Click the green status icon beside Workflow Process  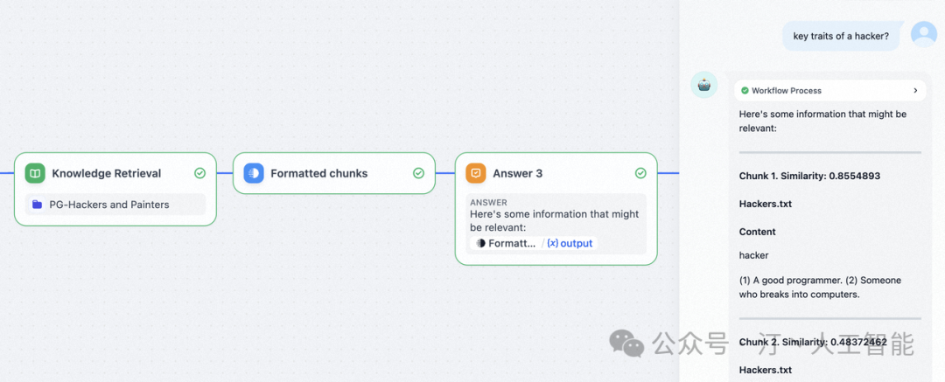[745, 91]
